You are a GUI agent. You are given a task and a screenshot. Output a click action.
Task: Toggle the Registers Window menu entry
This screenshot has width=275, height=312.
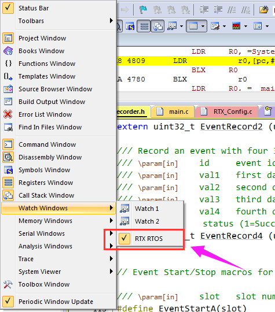(x=58, y=183)
